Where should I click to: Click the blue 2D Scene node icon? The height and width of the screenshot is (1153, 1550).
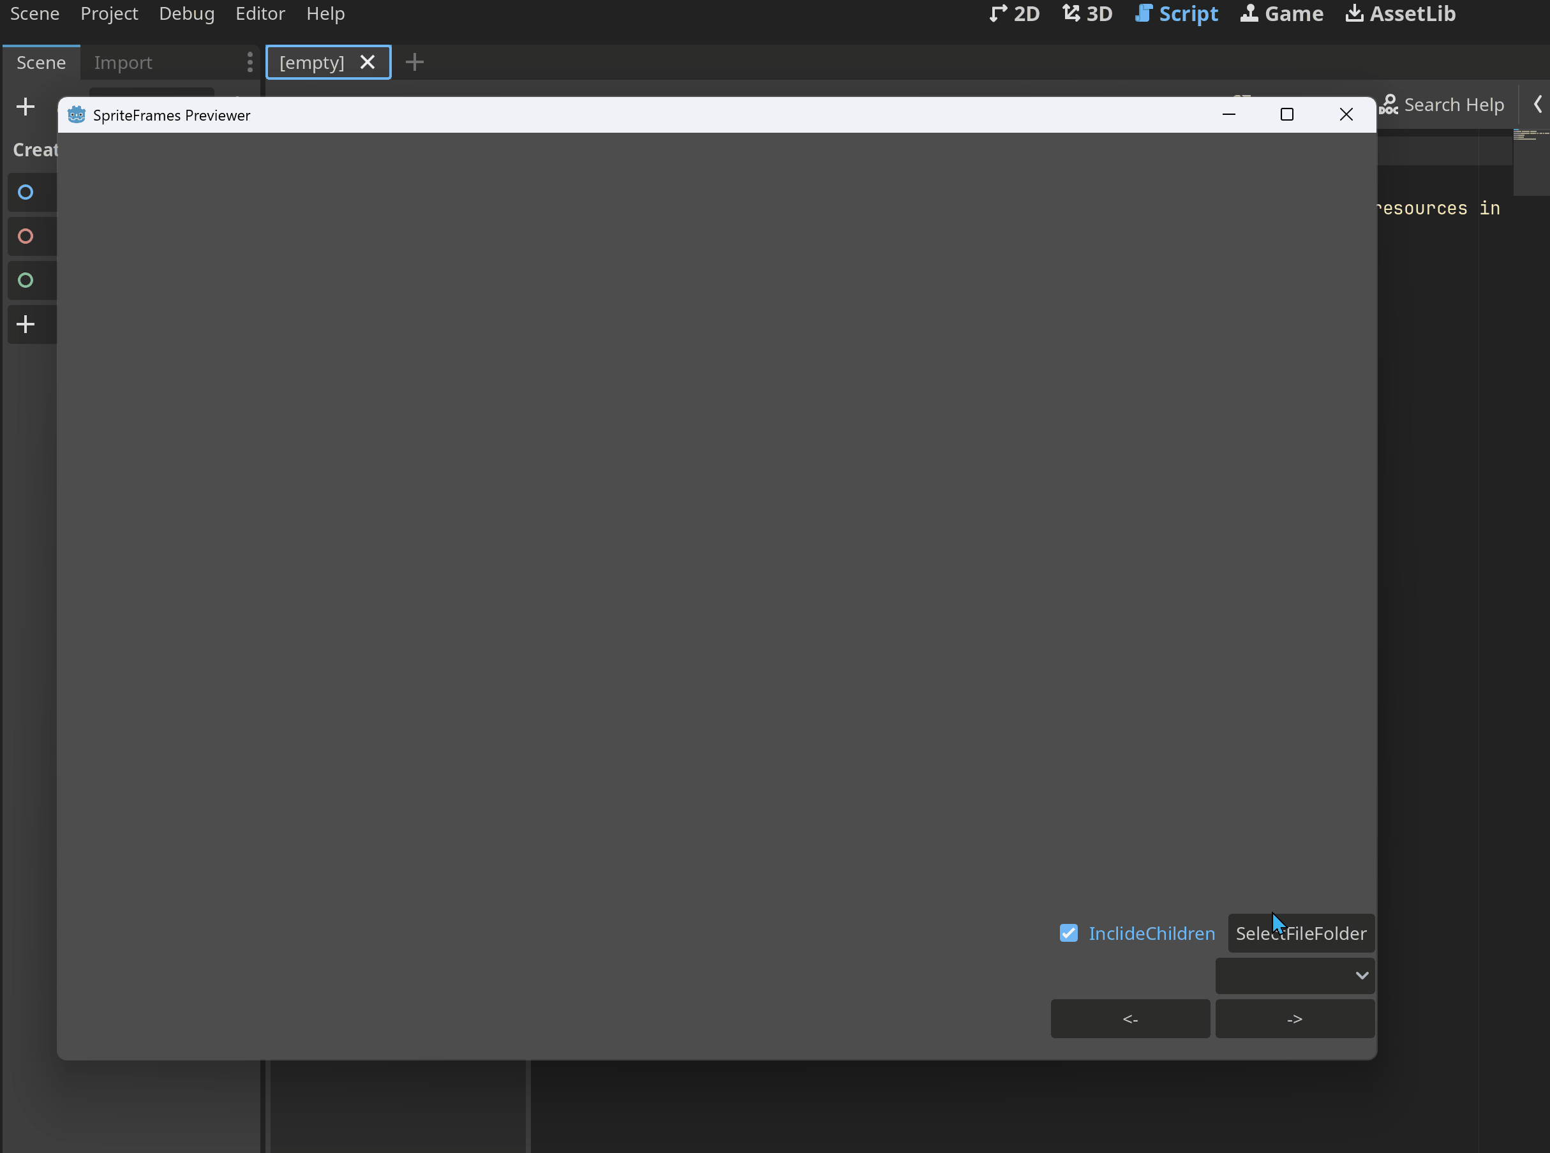[x=26, y=192]
